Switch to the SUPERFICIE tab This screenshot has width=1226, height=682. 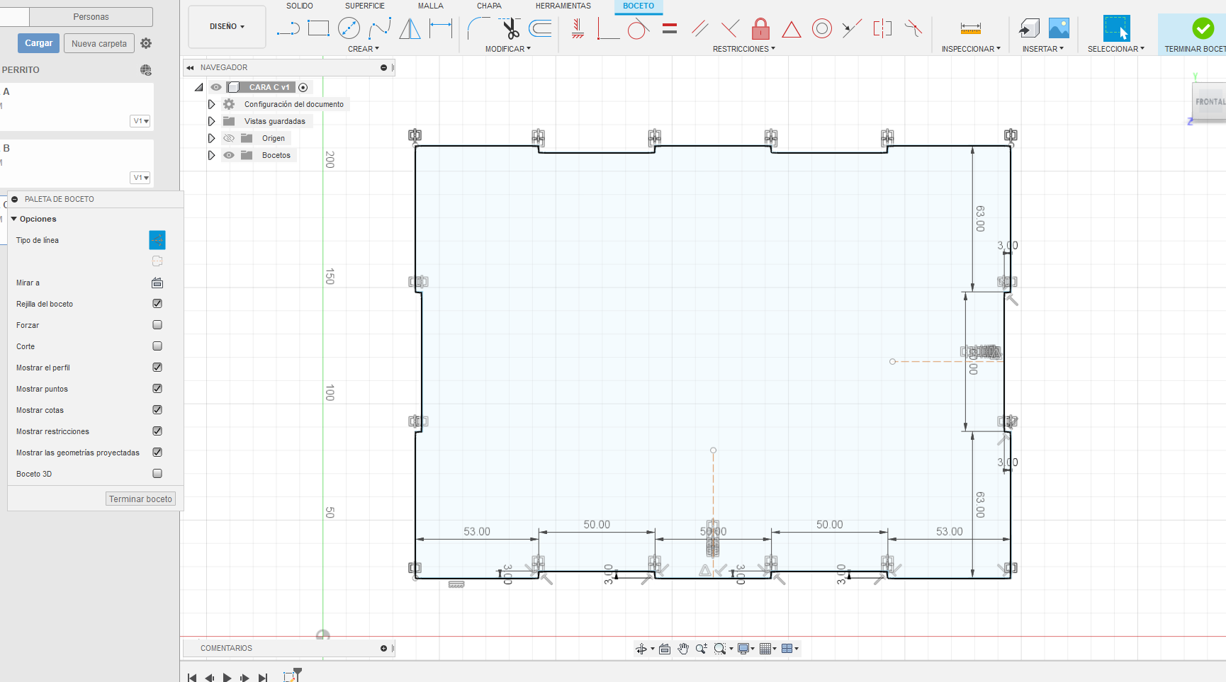(365, 6)
